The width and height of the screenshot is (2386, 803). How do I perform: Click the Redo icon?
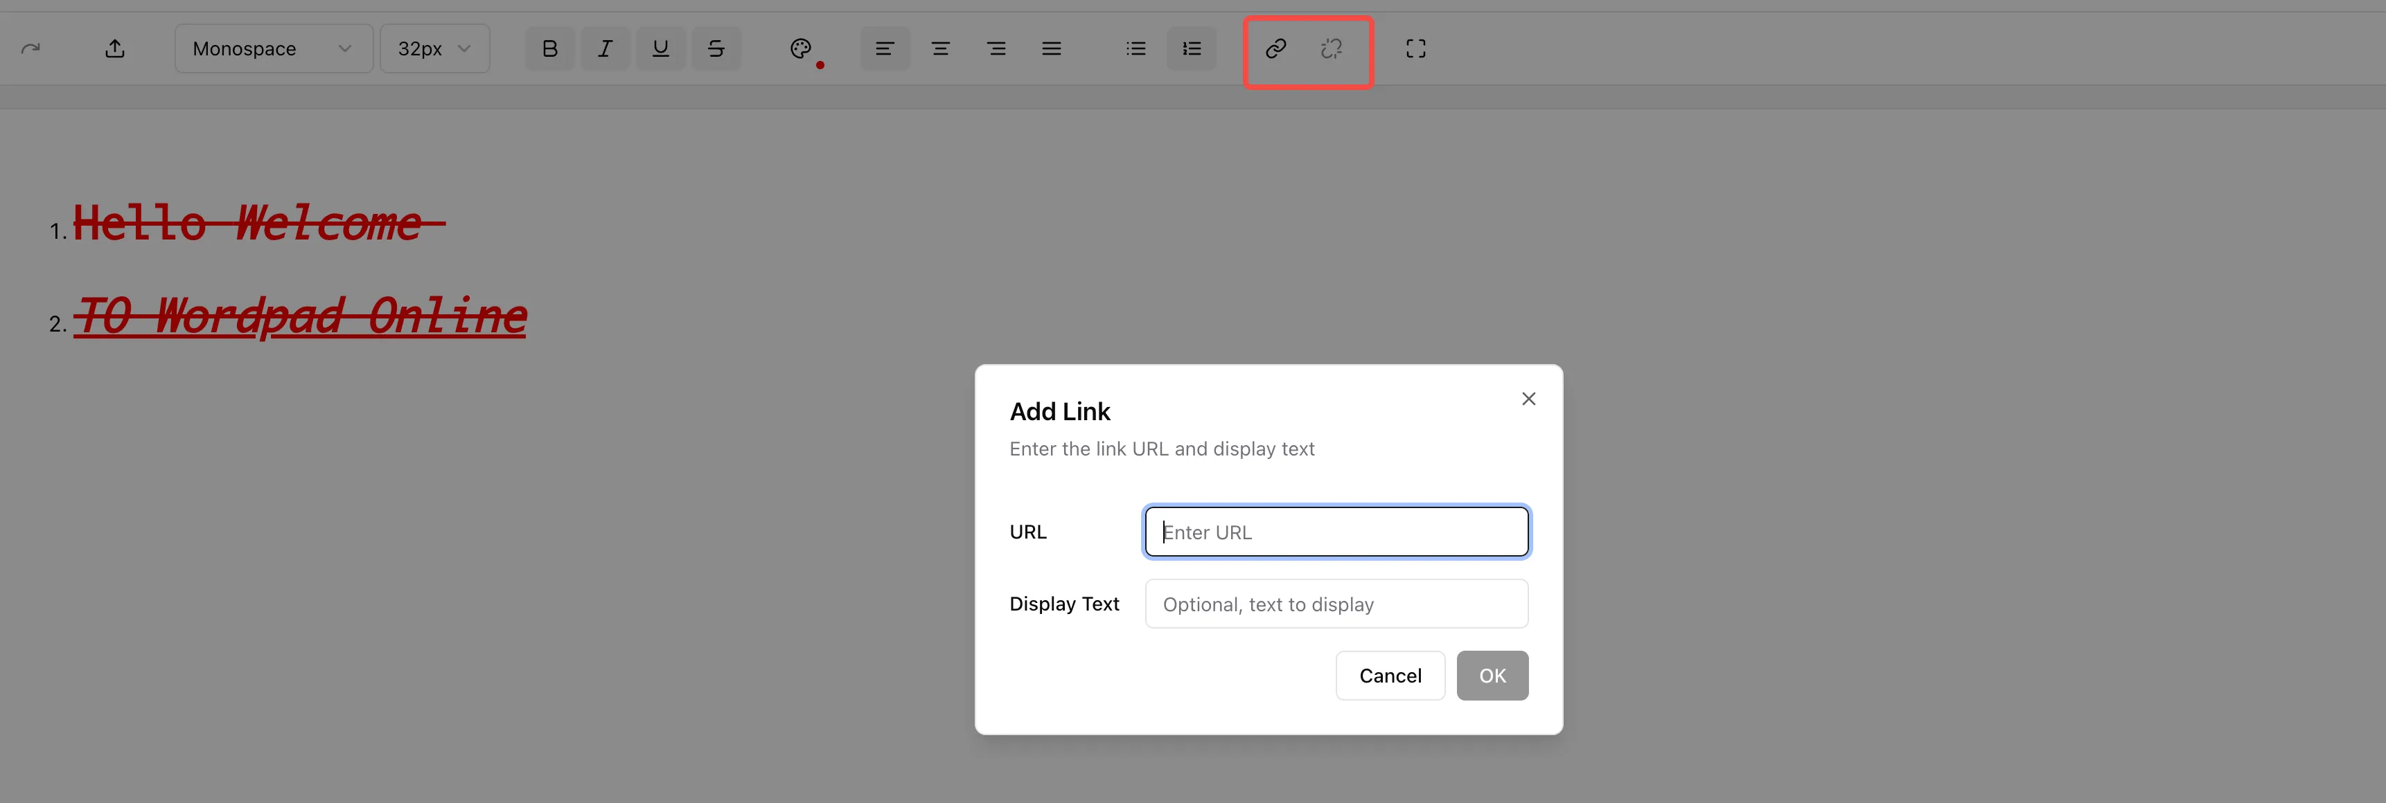(x=30, y=47)
